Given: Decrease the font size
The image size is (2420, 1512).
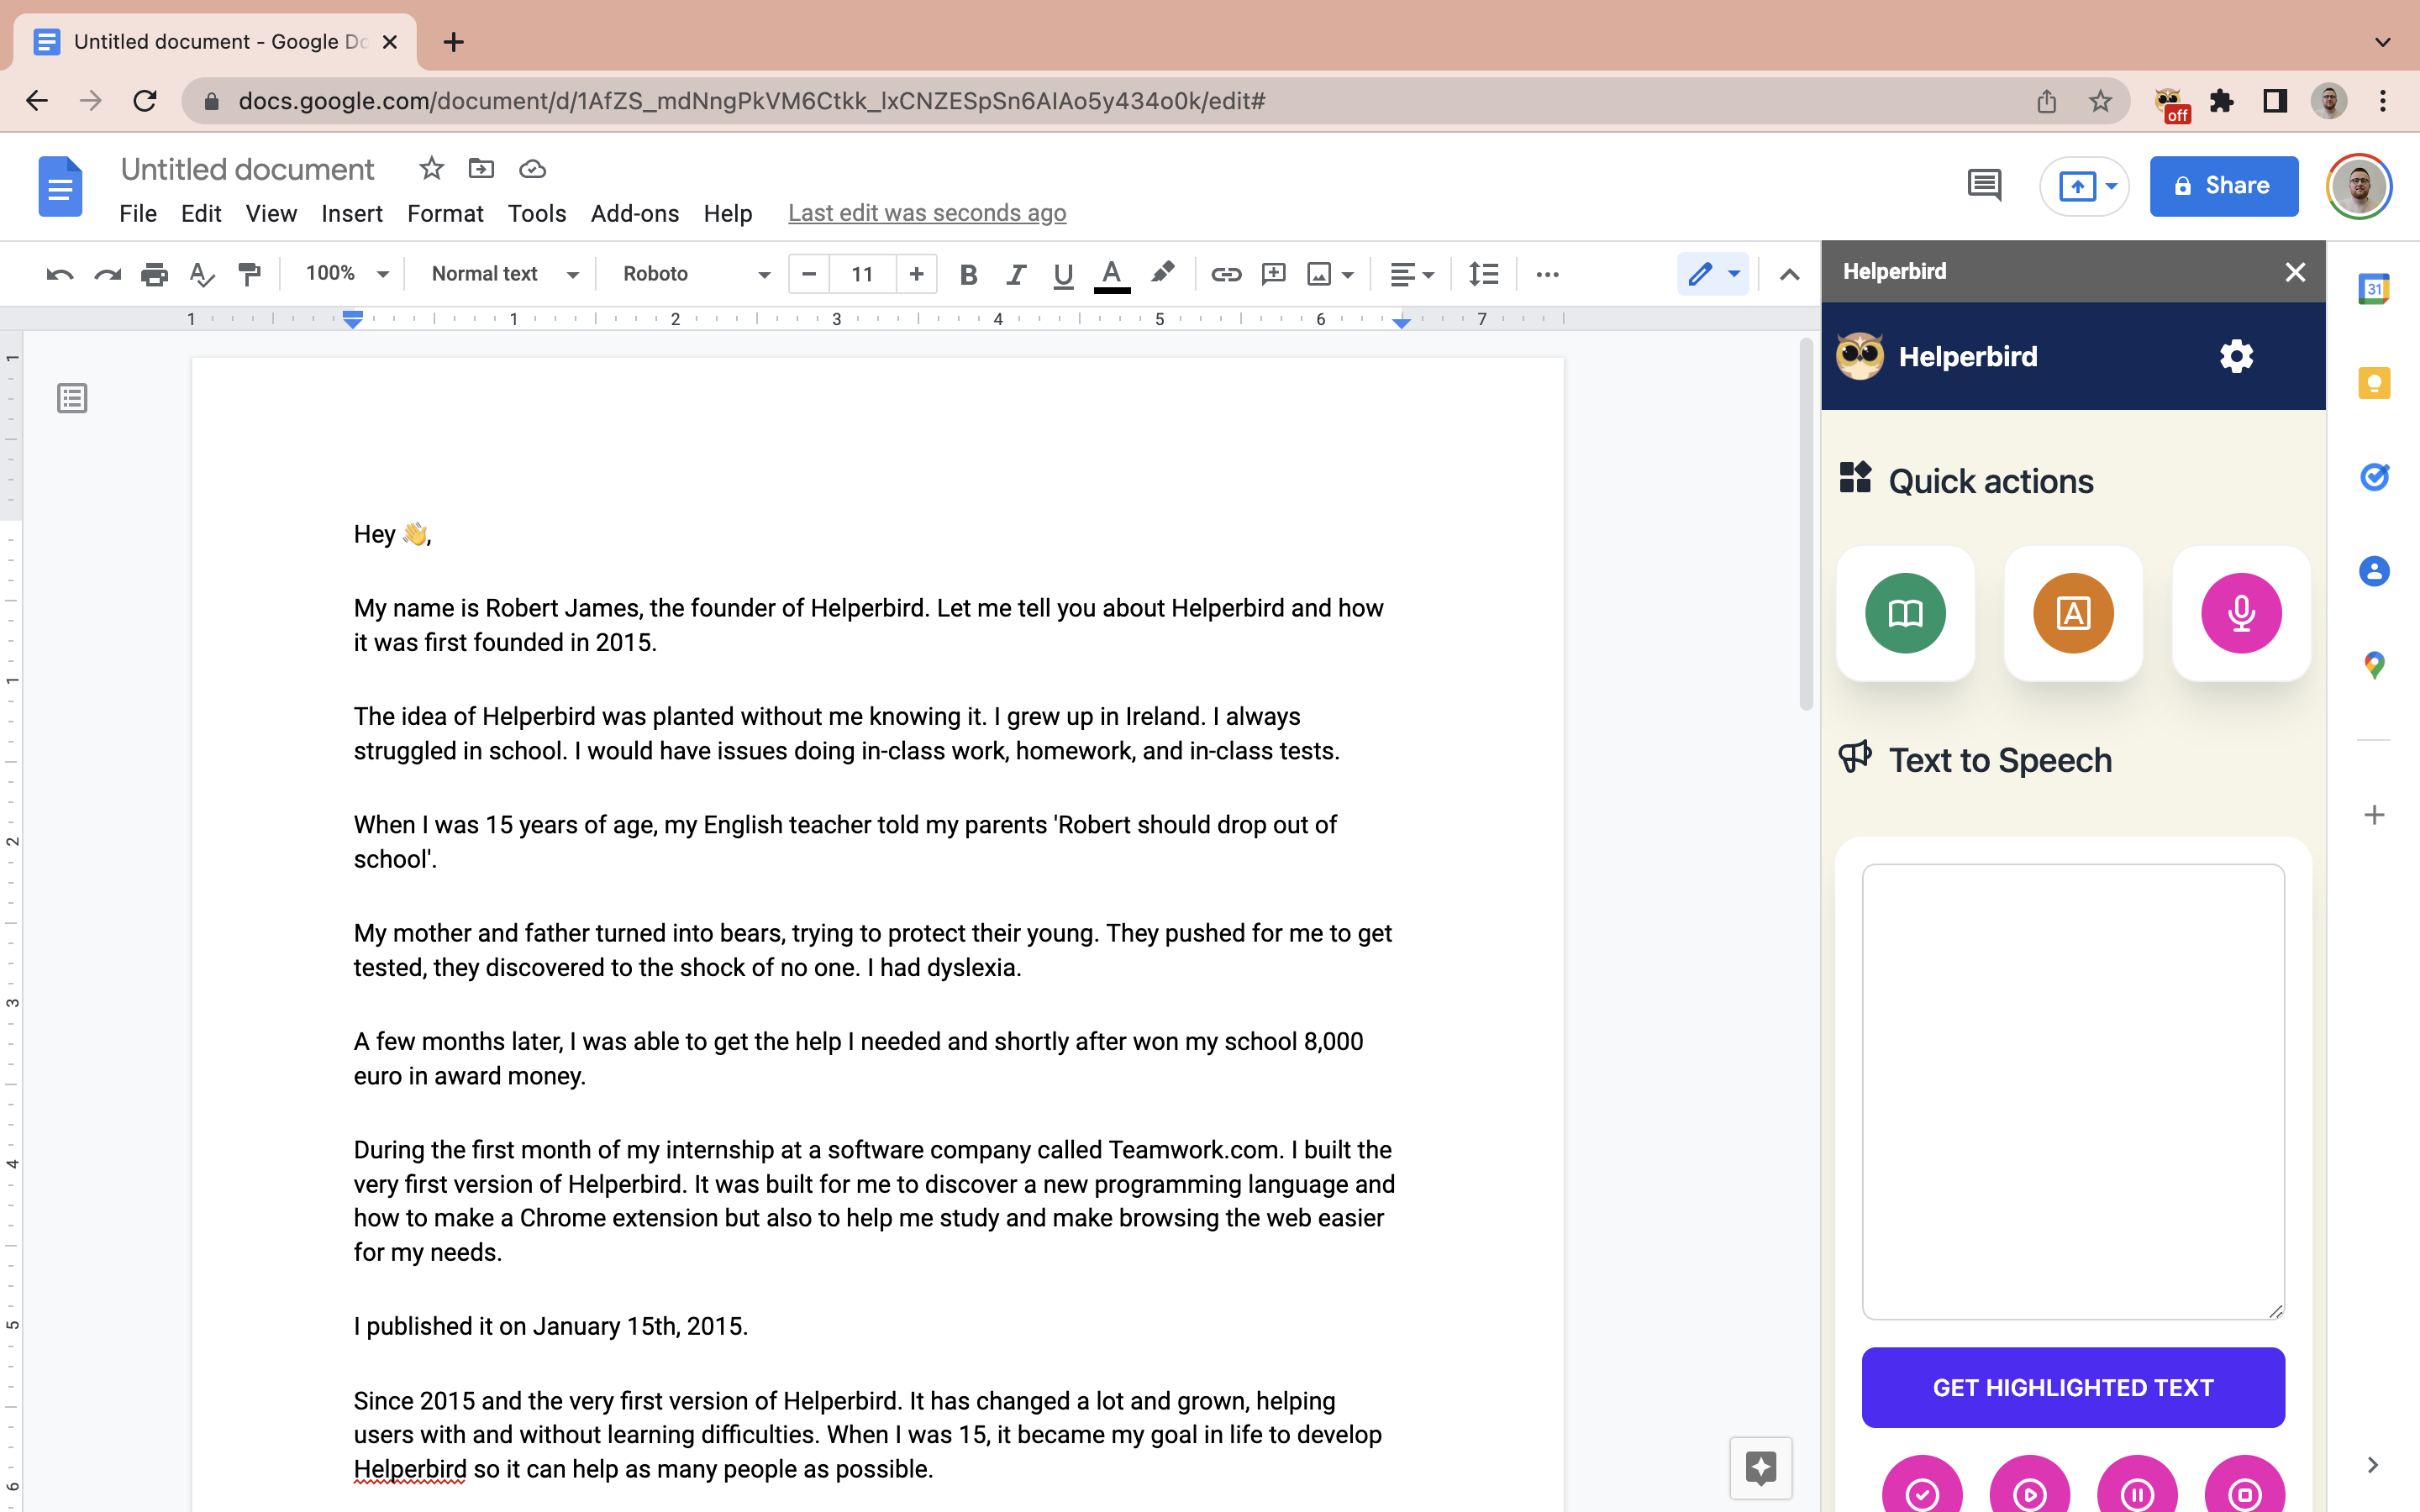Looking at the screenshot, I should click(809, 274).
